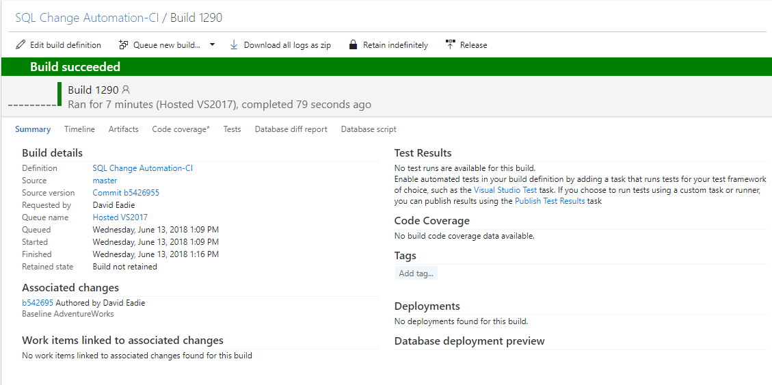The image size is (772, 385).
Task: Open the Database diff report tab
Action: (291, 129)
